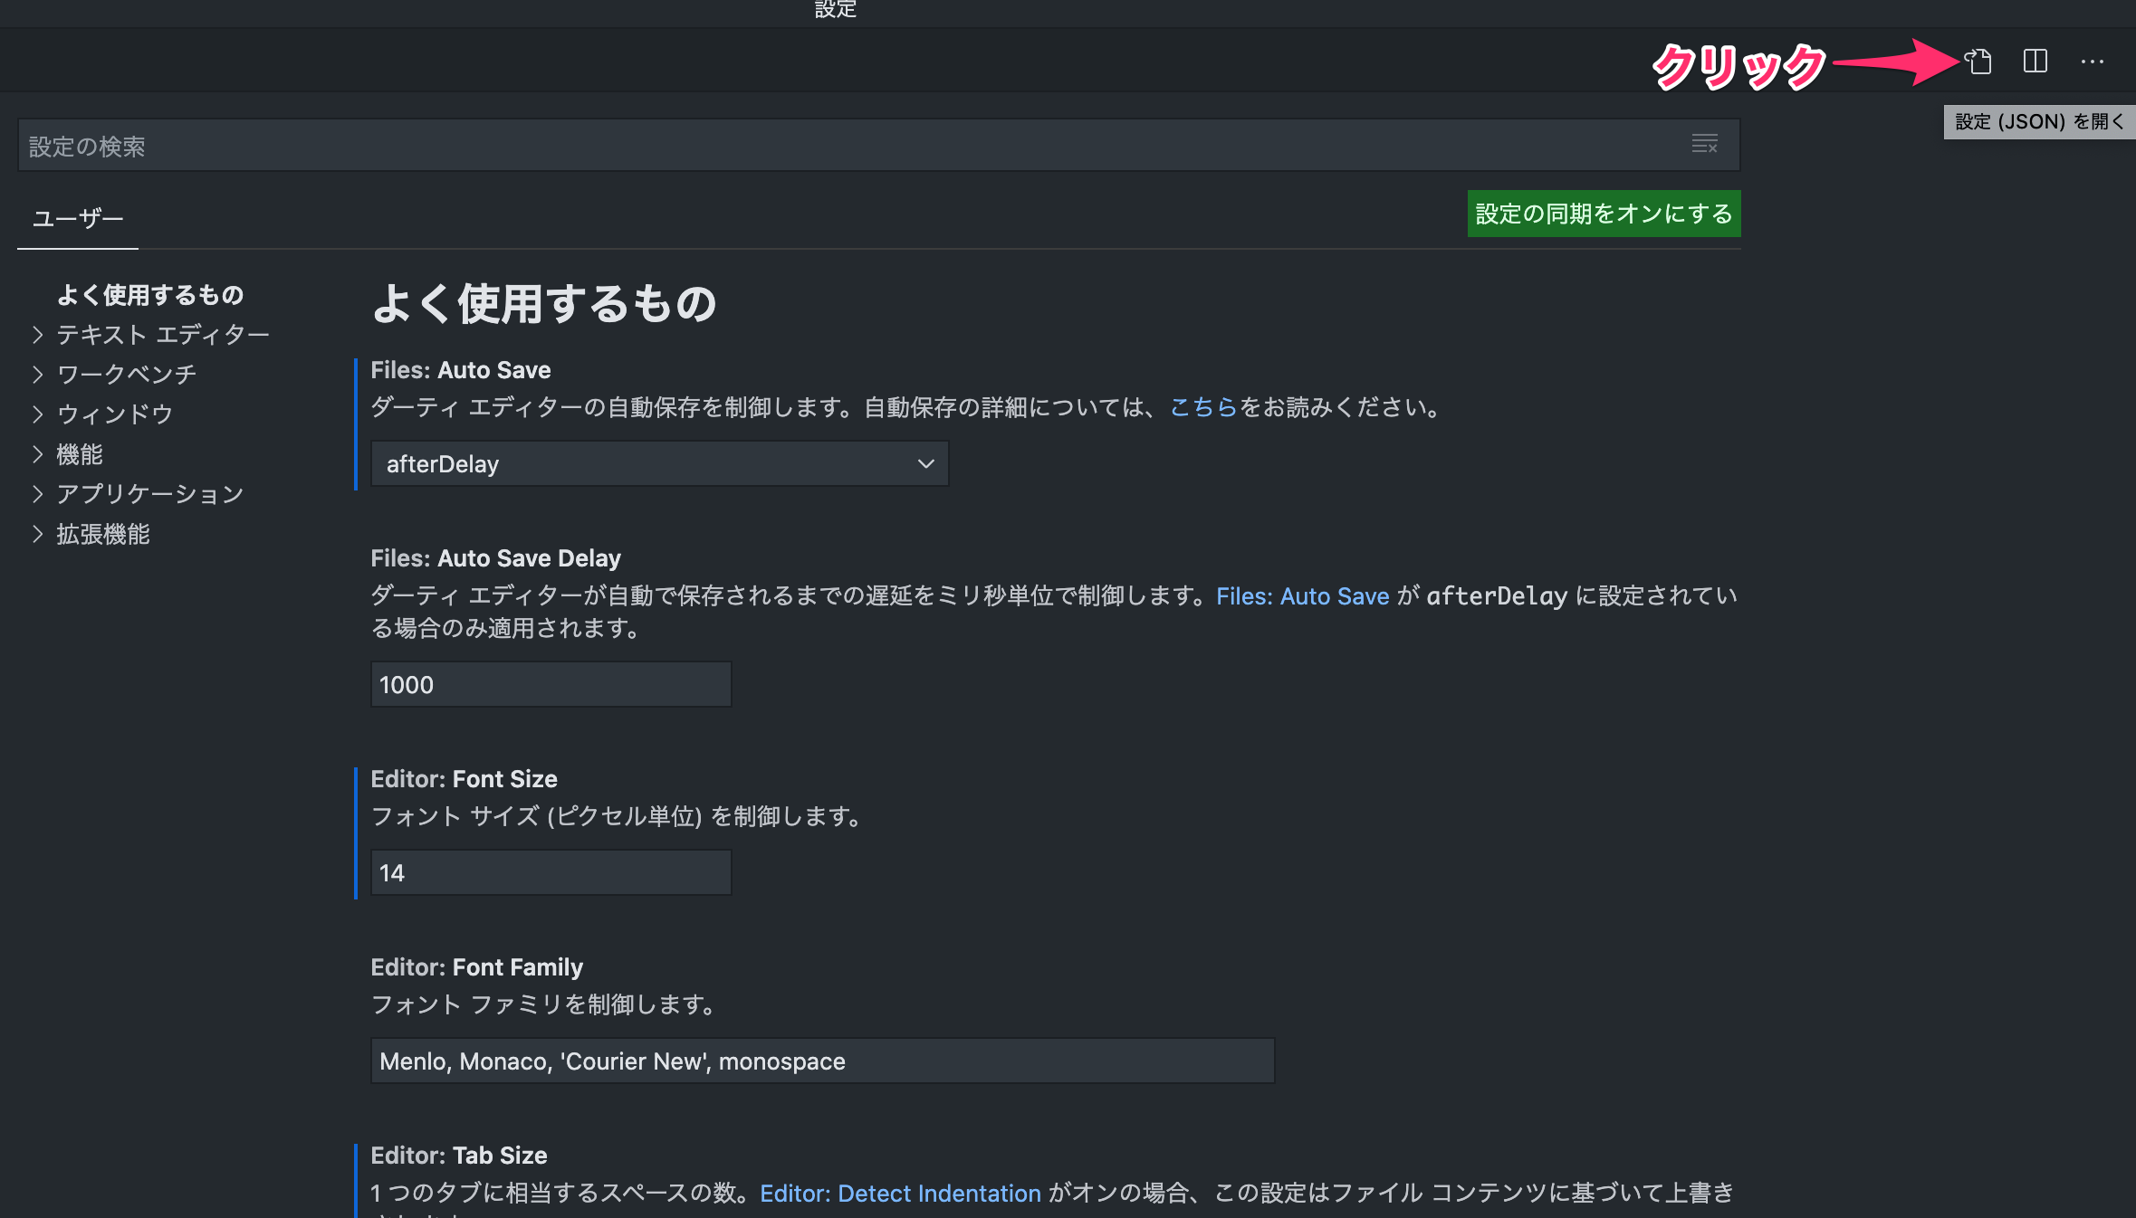The height and width of the screenshot is (1218, 2136).
Task: Select よく使用するもの in the sidebar
Action: coord(150,295)
